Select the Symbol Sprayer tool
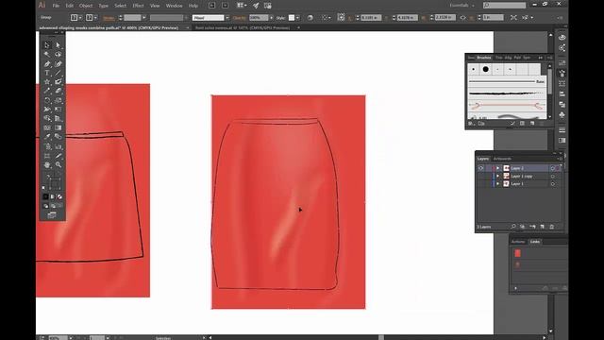Image resolution: width=604 pixels, height=340 pixels. pyautogui.click(x=47, y=146)
